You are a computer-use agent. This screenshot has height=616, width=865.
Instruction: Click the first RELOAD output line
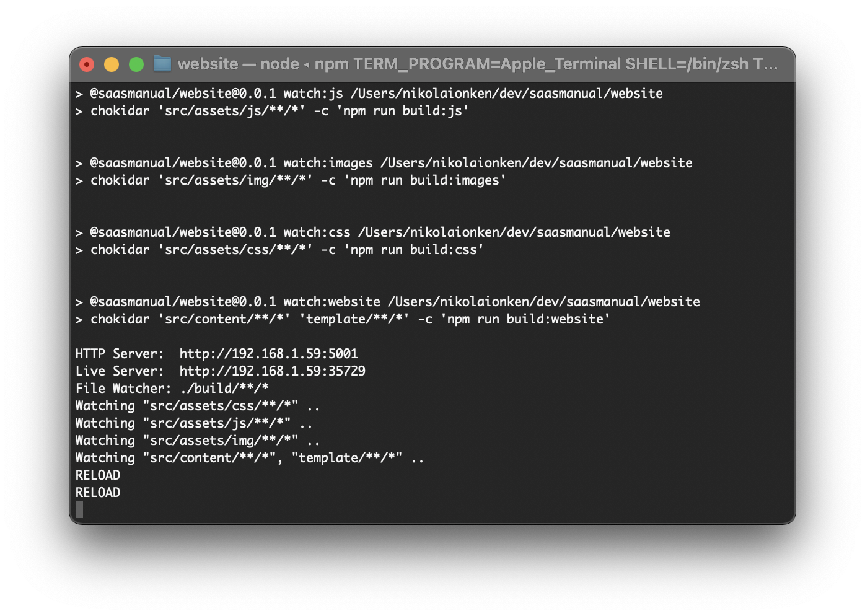click(x=98, y=475)
